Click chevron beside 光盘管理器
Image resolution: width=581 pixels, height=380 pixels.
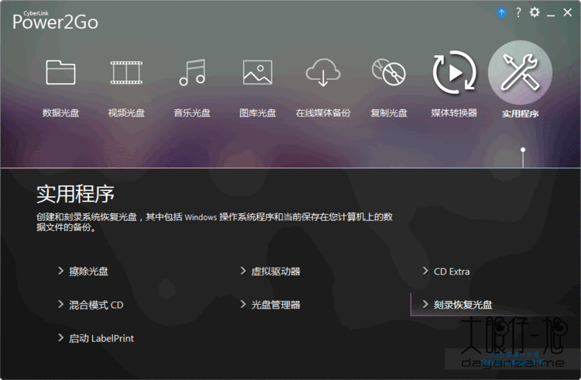[x=243, y=304]
